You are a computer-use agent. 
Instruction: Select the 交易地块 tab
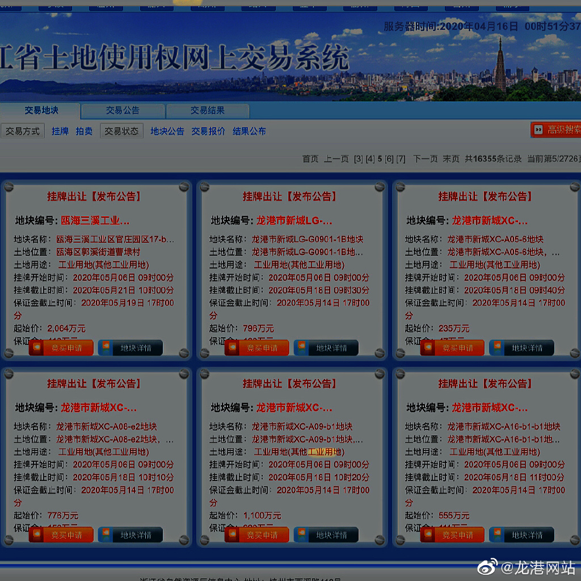pyautogui.click(x=41, y=111)
